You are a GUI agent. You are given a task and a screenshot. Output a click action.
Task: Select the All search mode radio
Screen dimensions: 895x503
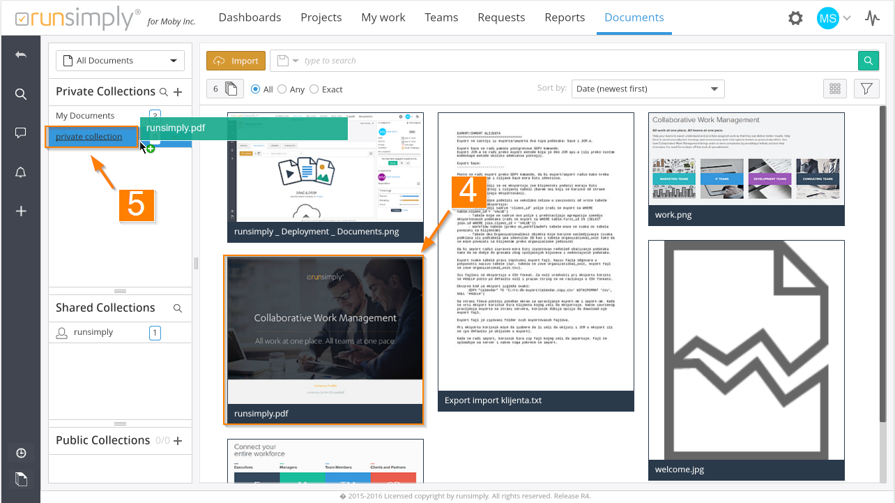tap(256, 89)
